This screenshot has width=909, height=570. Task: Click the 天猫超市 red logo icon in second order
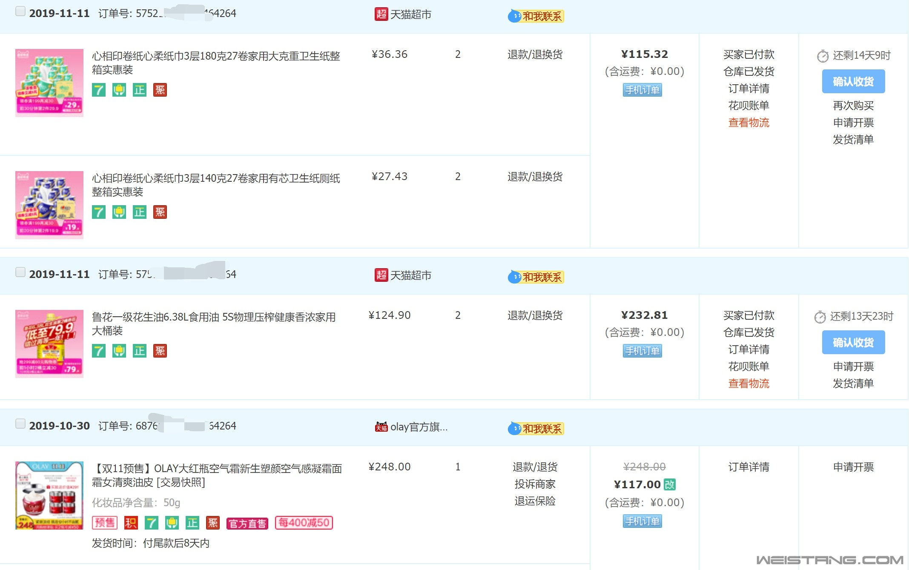point(381,275)
